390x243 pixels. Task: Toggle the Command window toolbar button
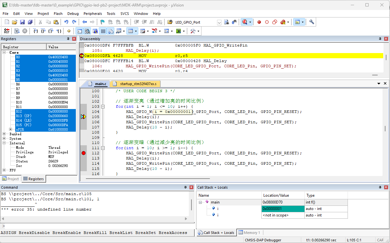(79, 31)
